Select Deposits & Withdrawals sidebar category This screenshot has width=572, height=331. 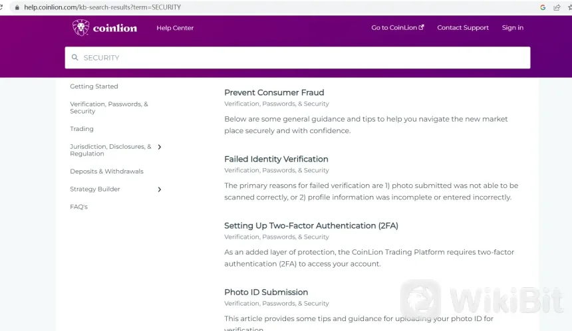coord(106,171)
